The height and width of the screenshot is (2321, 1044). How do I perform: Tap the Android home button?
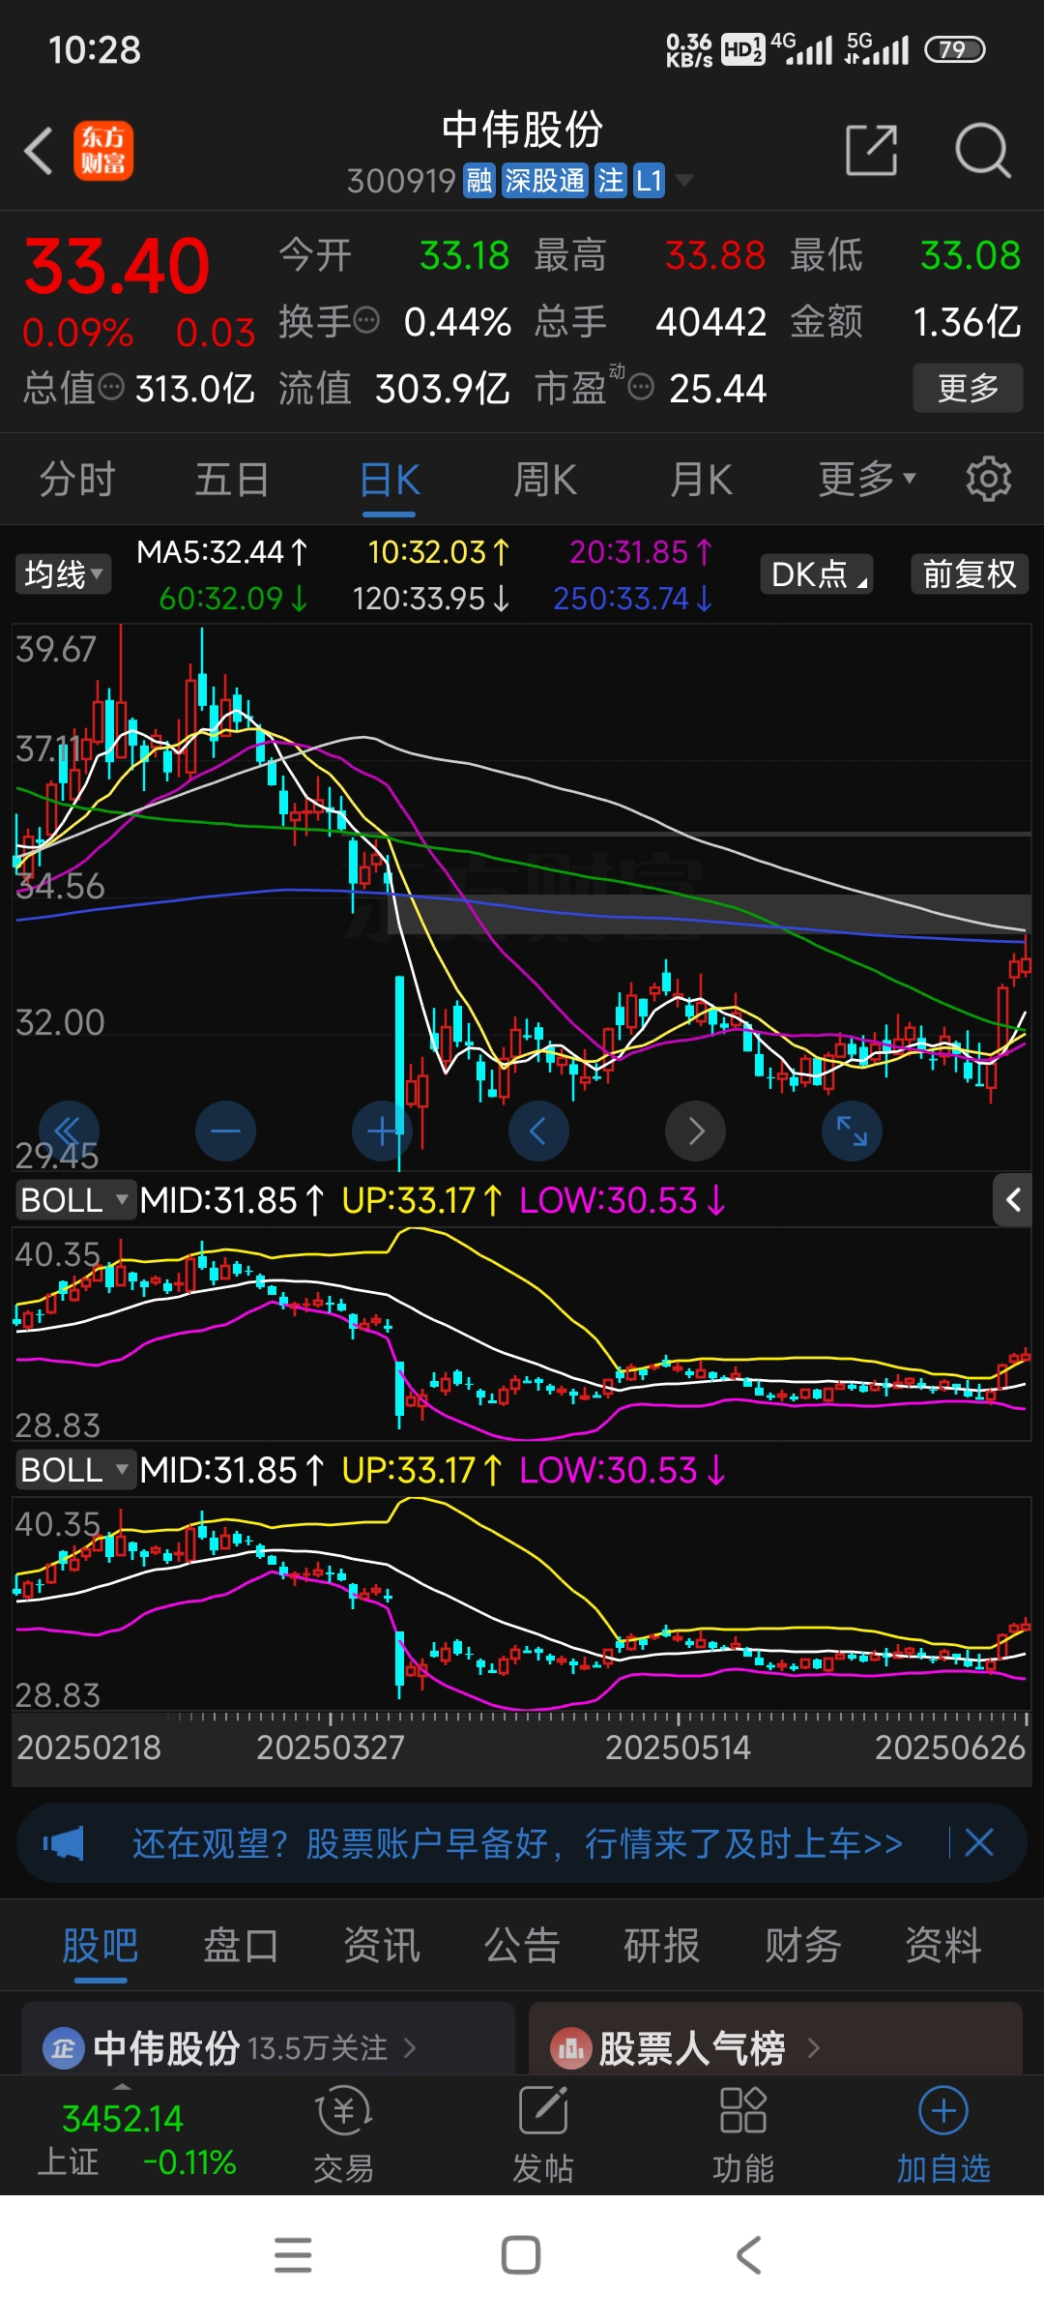point(521,2255)
